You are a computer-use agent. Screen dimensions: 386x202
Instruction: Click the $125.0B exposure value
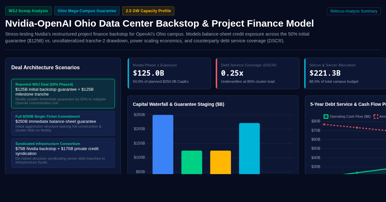(x=149, y=73)
